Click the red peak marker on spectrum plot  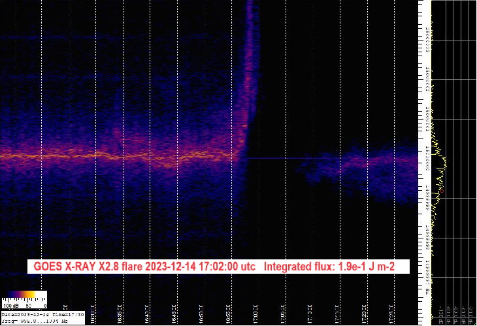click(442, 191)
